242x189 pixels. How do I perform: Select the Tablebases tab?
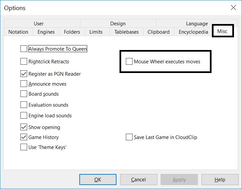(x=126, y=32)
